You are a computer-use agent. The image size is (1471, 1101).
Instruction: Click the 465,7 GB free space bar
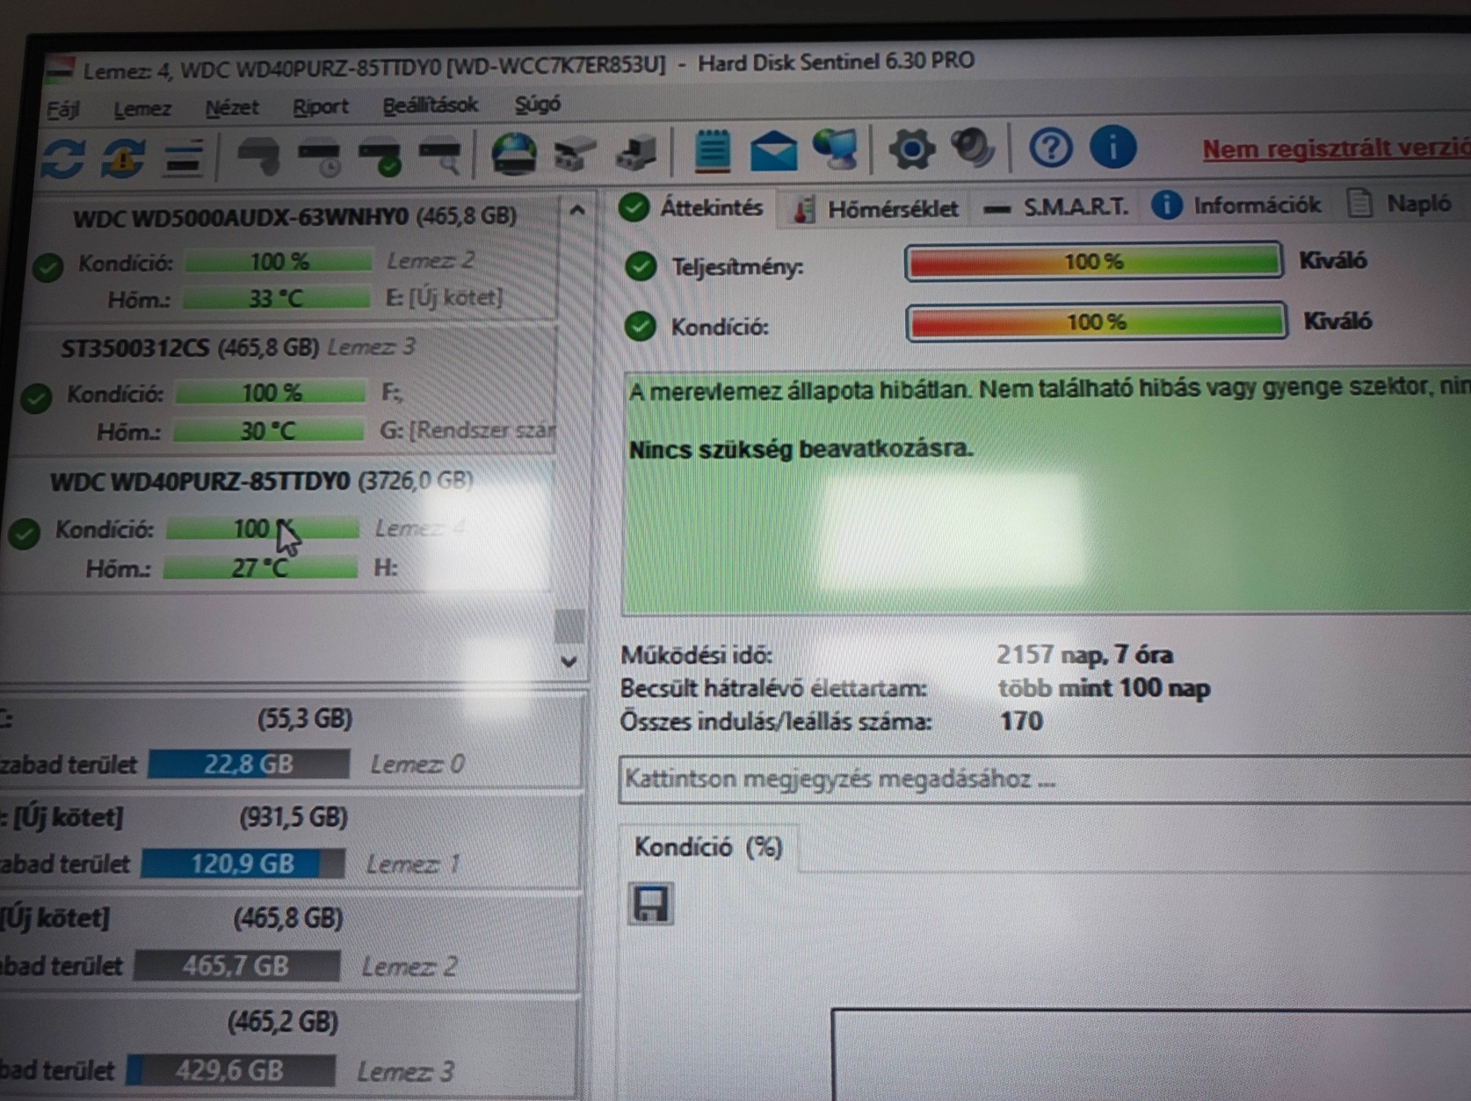point(236,966)
